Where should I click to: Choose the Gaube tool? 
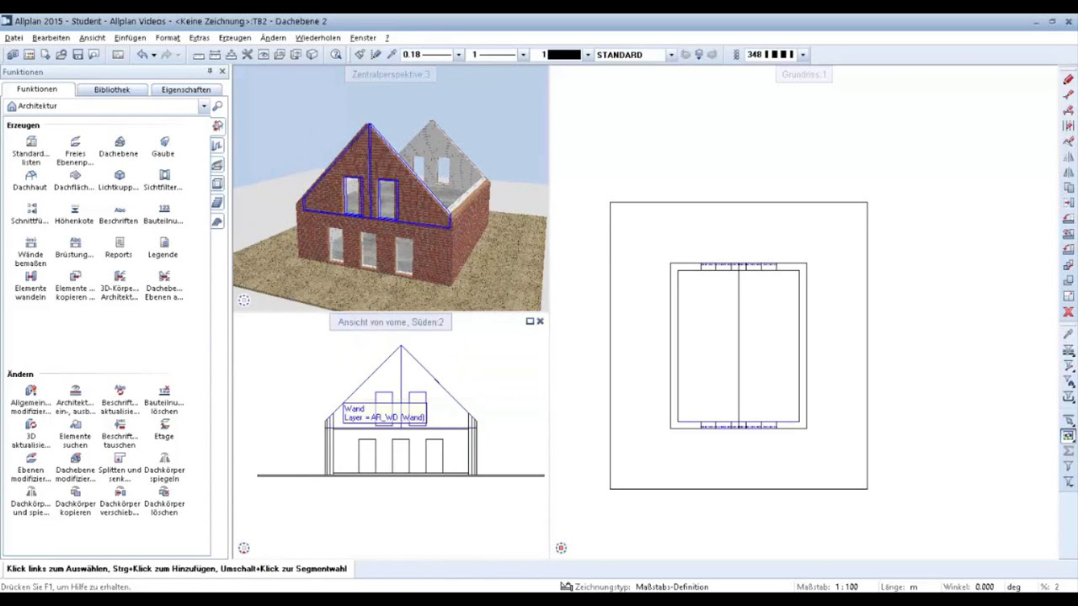[x=163, y=147]
